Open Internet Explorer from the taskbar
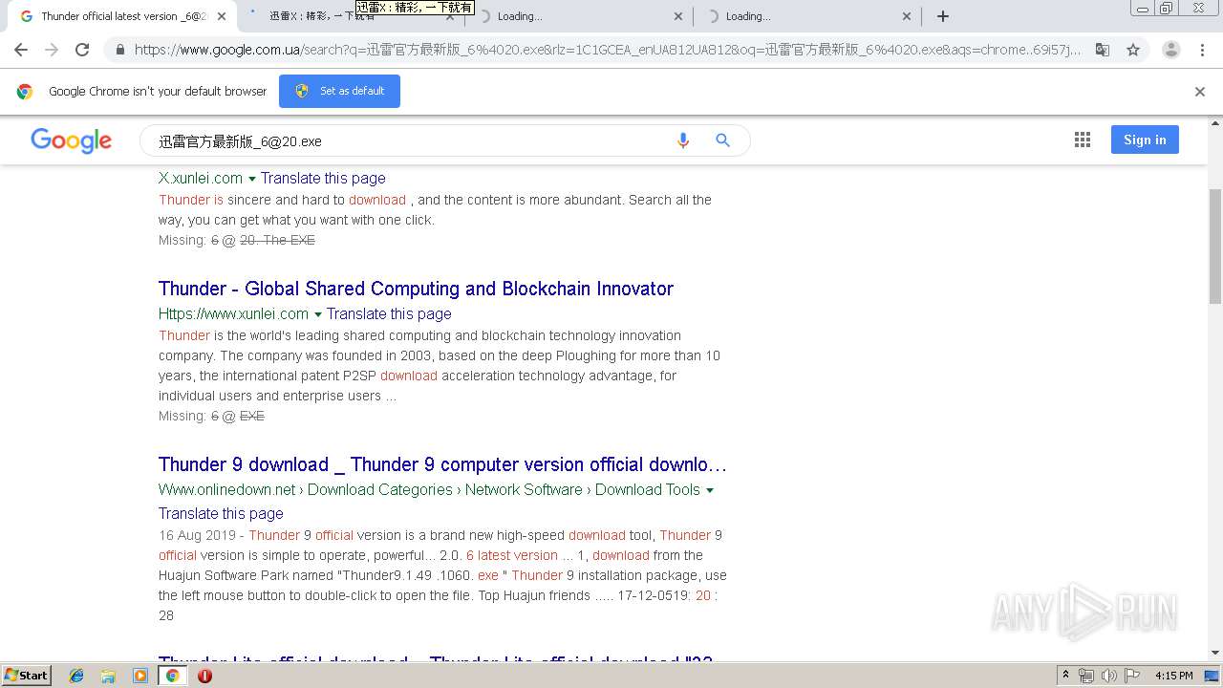Viewport: 1223px width, 688px height. coord(76,676)
